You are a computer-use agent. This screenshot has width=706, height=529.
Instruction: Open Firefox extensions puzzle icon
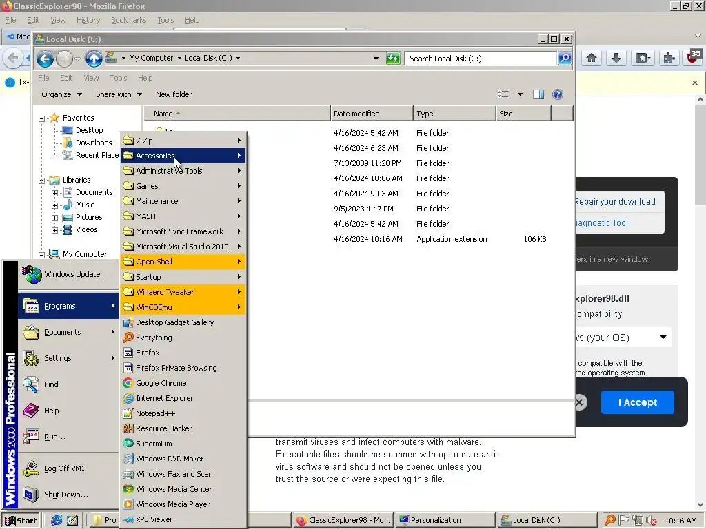point(669,58)
